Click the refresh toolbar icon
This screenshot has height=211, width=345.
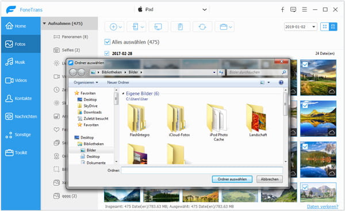coord(202,27)
